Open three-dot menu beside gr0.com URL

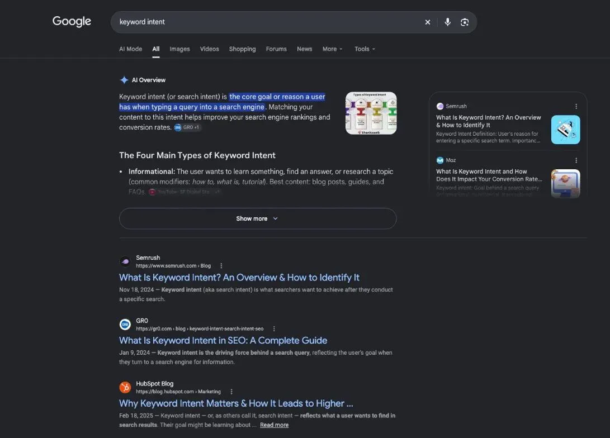tap(274, 329)
